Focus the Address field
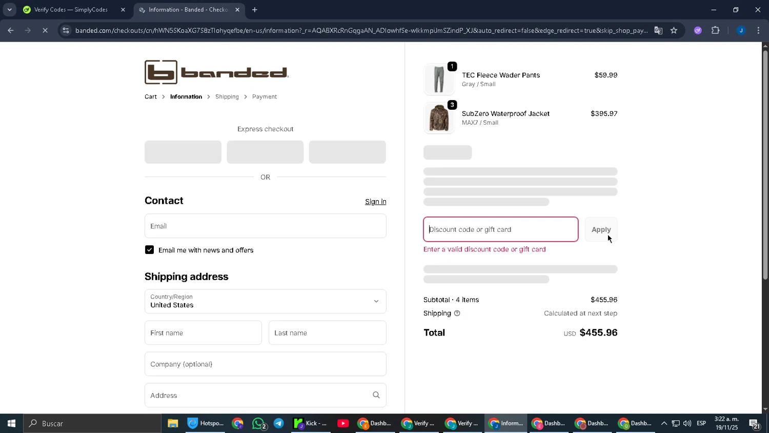Viewport: 769px width, 433px height. coord(265,395)
